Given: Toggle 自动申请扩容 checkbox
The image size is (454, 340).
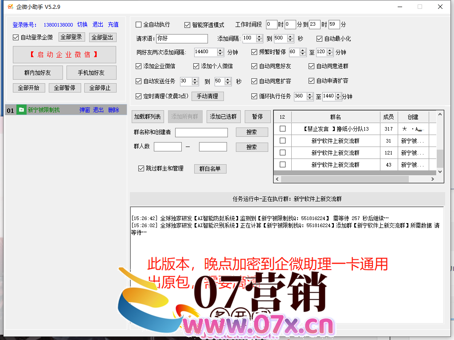Looking at the screenshot, I should pyautogui.click(x=311, y=81).
